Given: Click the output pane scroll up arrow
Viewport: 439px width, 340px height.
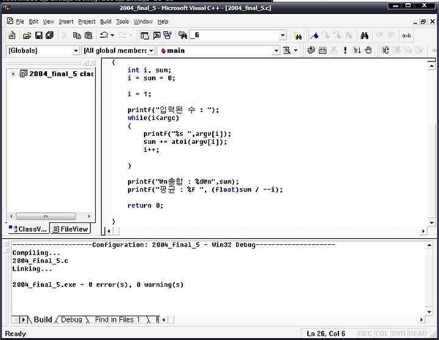Looking at the screenshot, I should 429,246.
